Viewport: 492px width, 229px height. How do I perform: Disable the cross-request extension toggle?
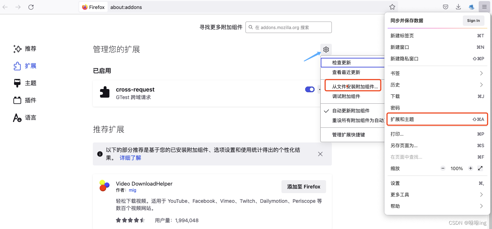point(310,89)
